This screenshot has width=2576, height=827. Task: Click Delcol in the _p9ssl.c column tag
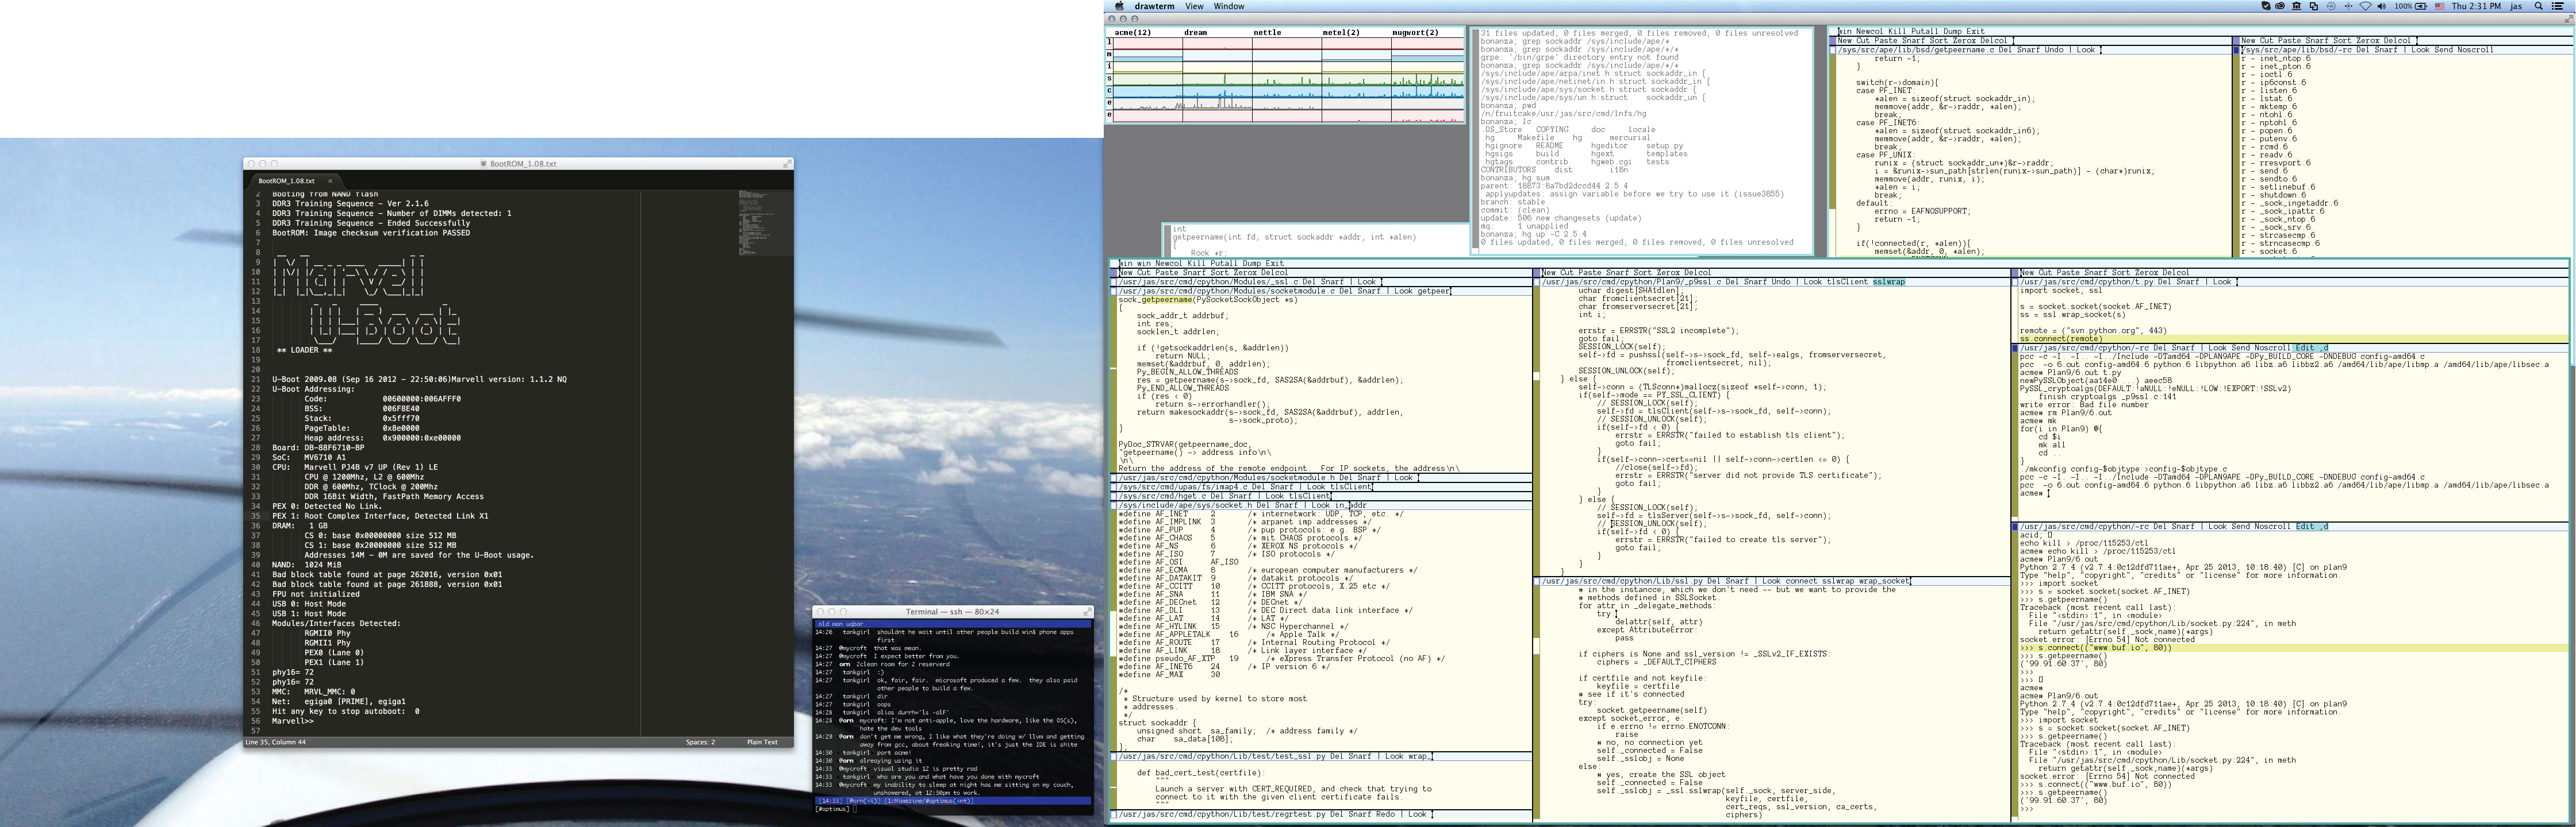point(1698,273)
